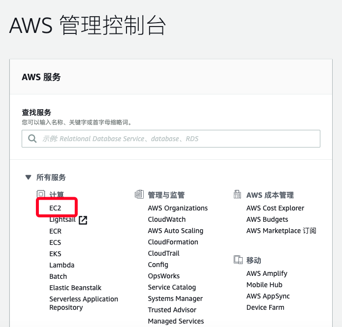The image size is (342, 327).
Task: Open Managed Services link
Action: point(176,321)
